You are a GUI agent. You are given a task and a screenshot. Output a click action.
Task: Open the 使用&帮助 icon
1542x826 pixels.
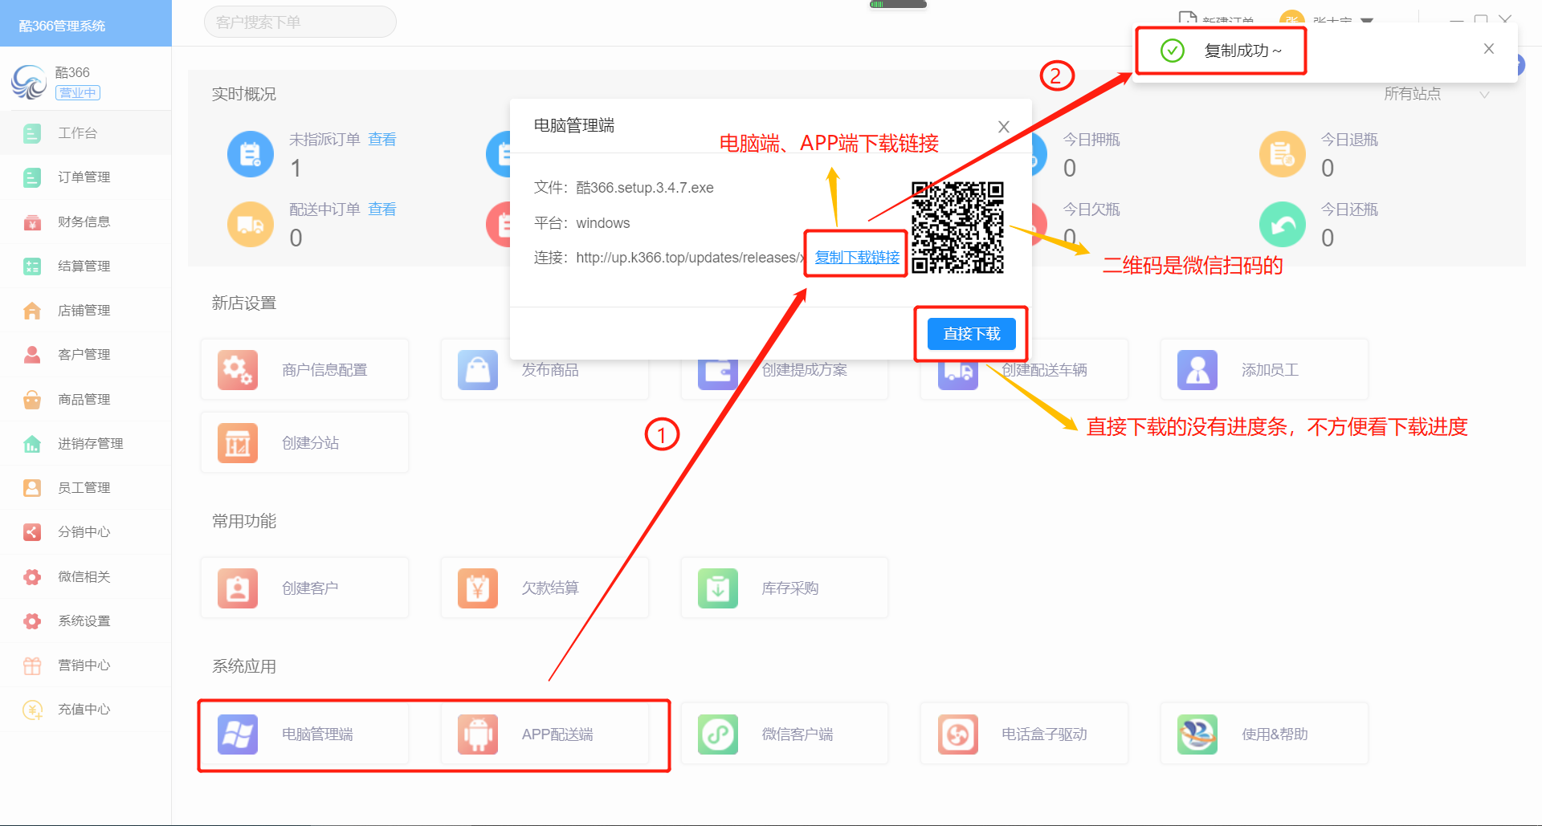coord(1197,734)
